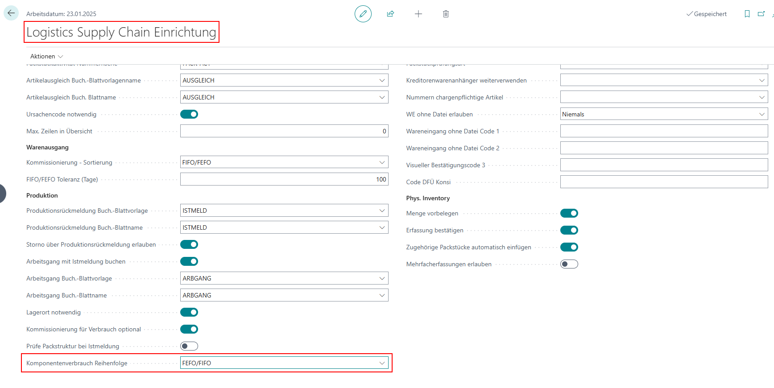Viewport: 774px width, 388px height.
Task: Click the FIFO/FEFO Toleranz (Tage) field
Action: [284, 179]
